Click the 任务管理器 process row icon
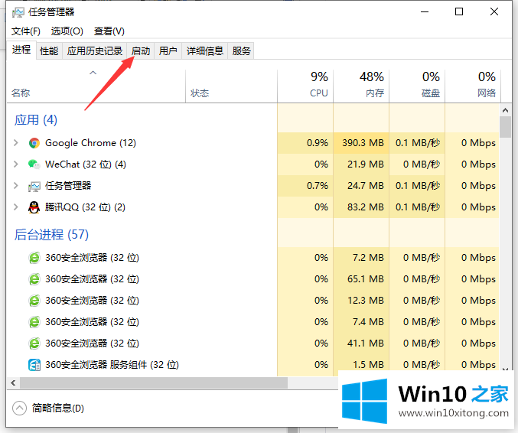The image size is (518, 433). pos(34,186)
